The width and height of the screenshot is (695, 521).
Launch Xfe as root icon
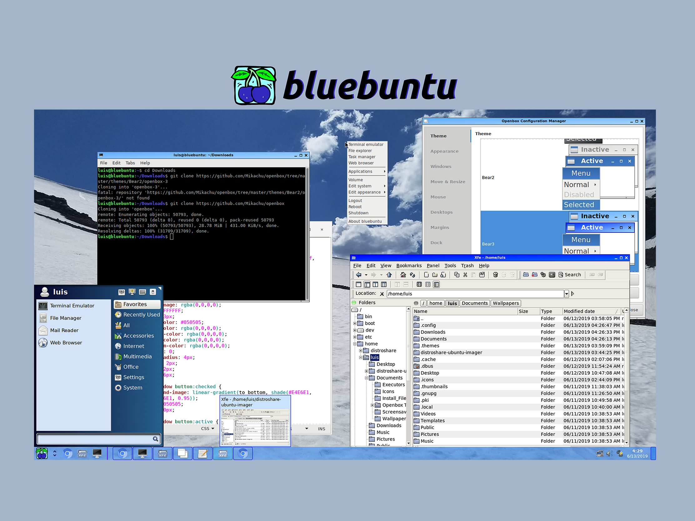click(x=534, y=275)
